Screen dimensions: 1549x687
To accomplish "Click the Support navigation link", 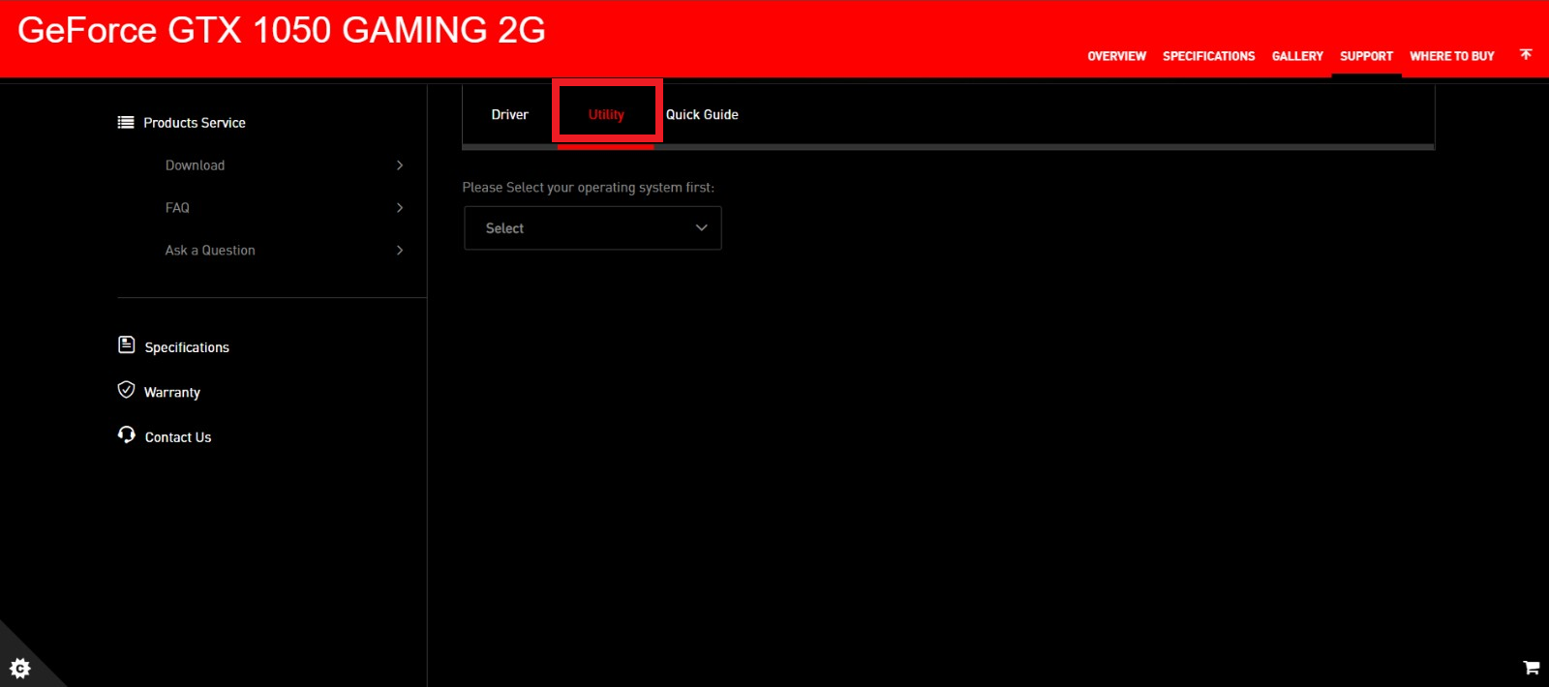I will (x=1366, y=56).
